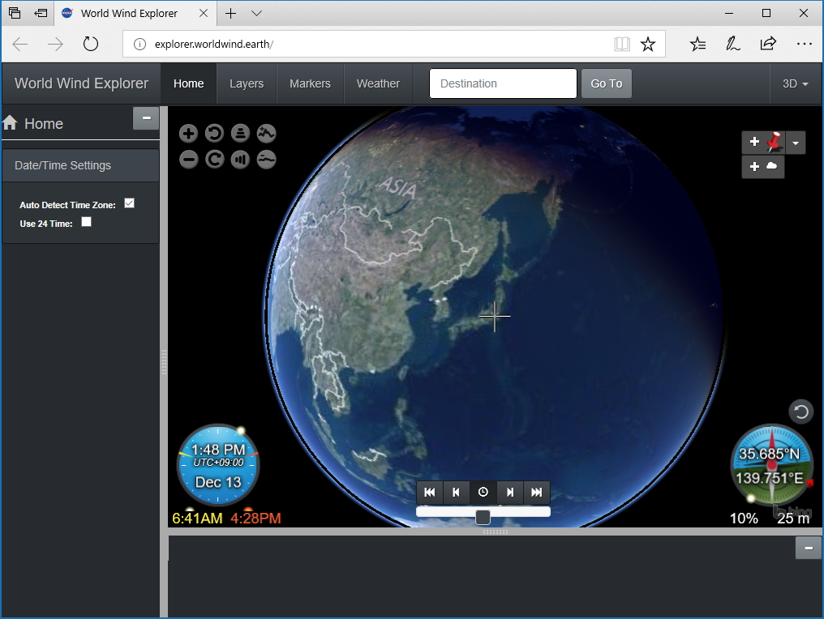
Task: Click the World Wind Explorer brand link
Action: (x=81, y=83)
